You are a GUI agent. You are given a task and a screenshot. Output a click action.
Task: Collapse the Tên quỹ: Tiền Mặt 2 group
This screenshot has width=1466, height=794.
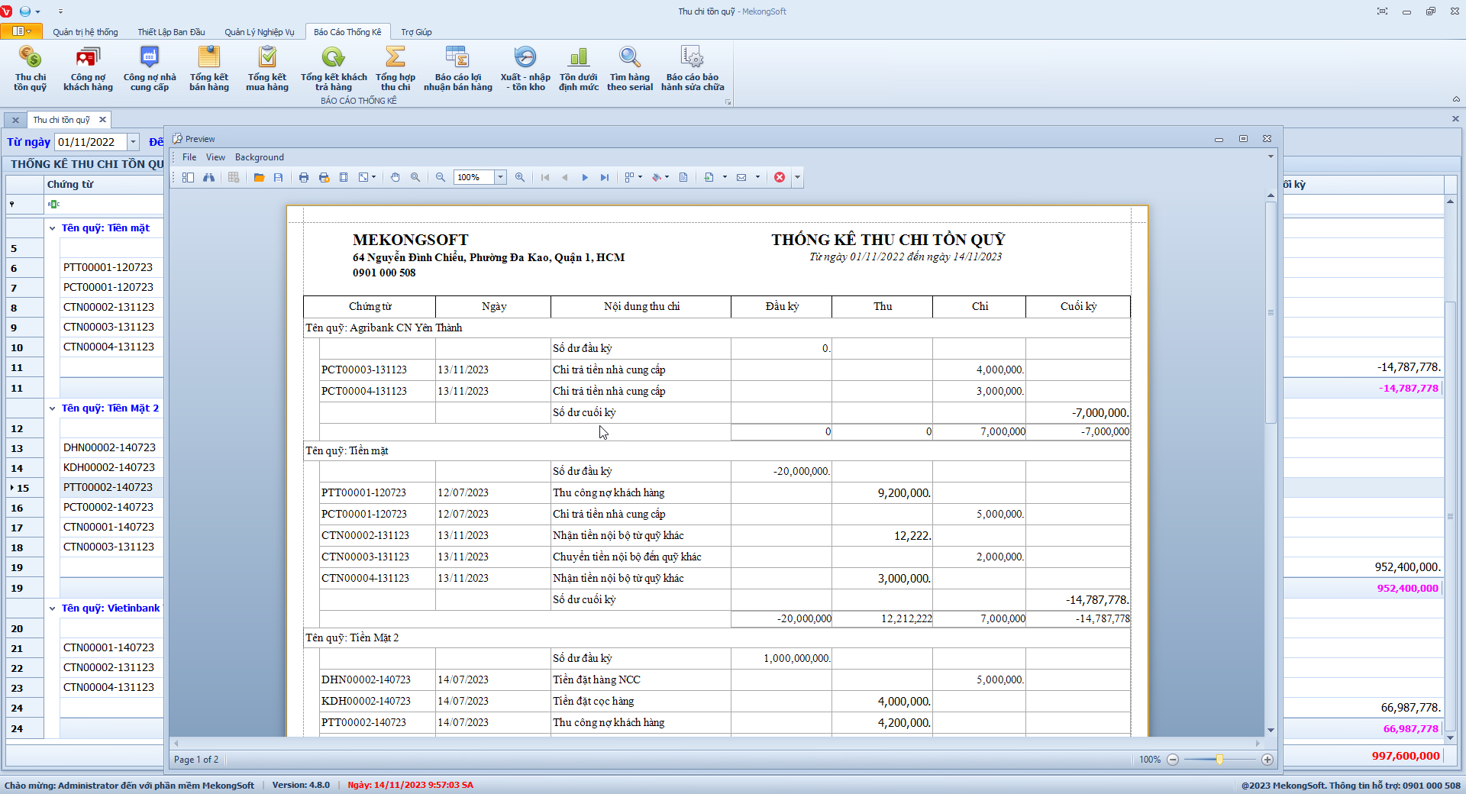coord(52,408)
